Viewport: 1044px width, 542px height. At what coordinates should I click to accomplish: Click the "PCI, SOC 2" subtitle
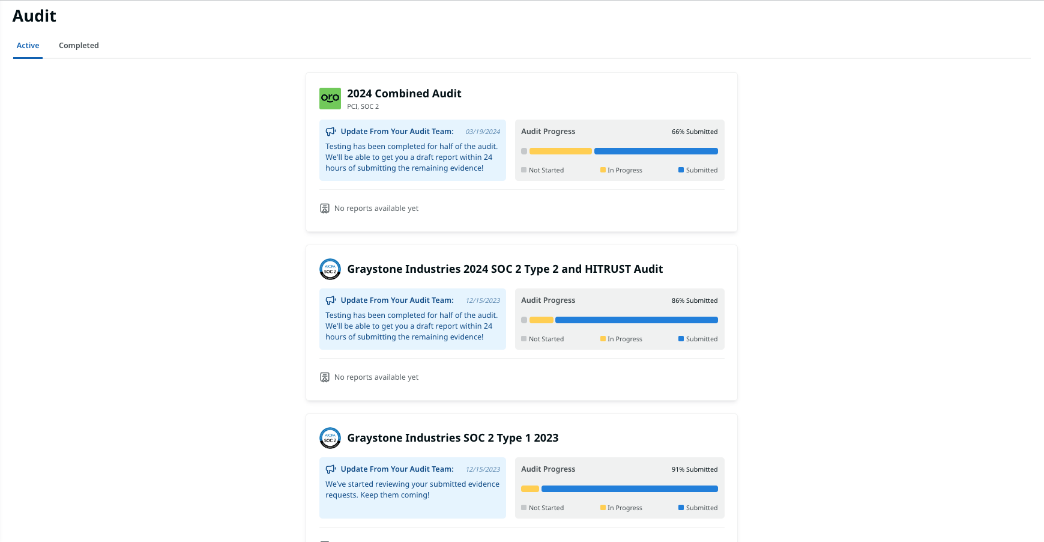[363, 106]
